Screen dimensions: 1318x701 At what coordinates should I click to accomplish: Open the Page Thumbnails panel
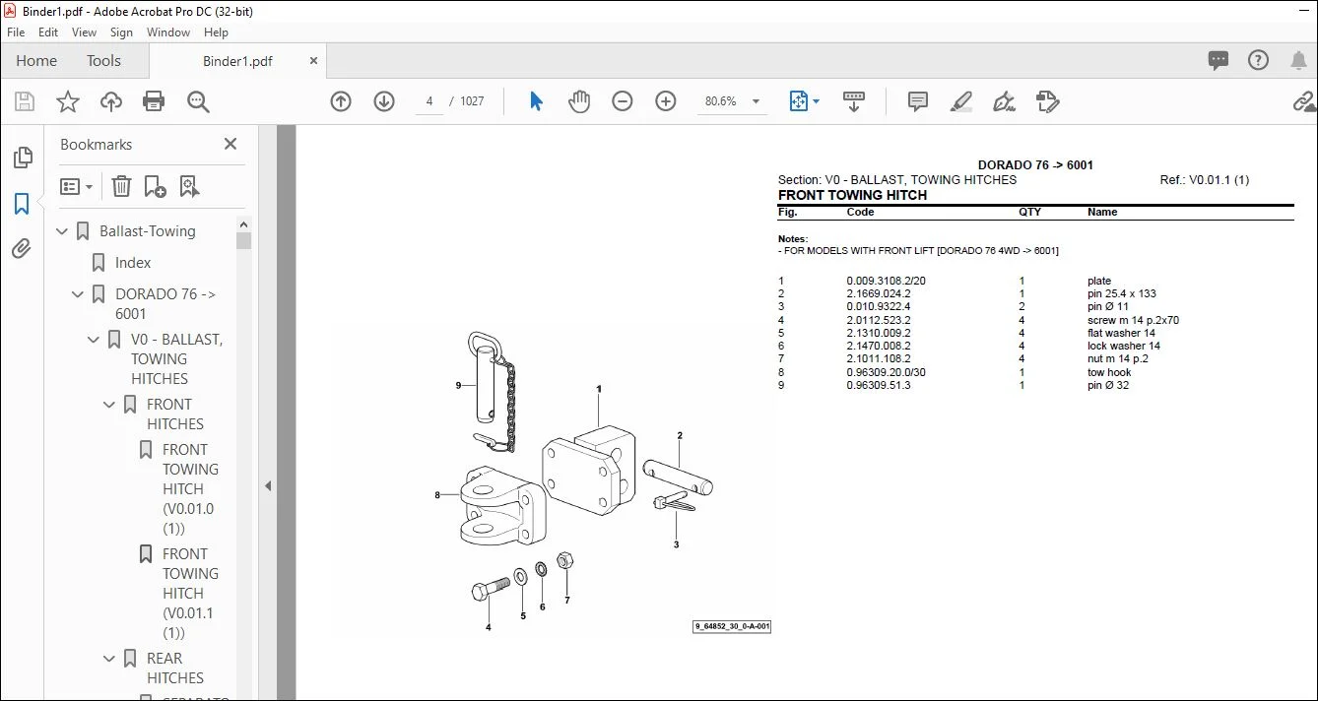22,158
